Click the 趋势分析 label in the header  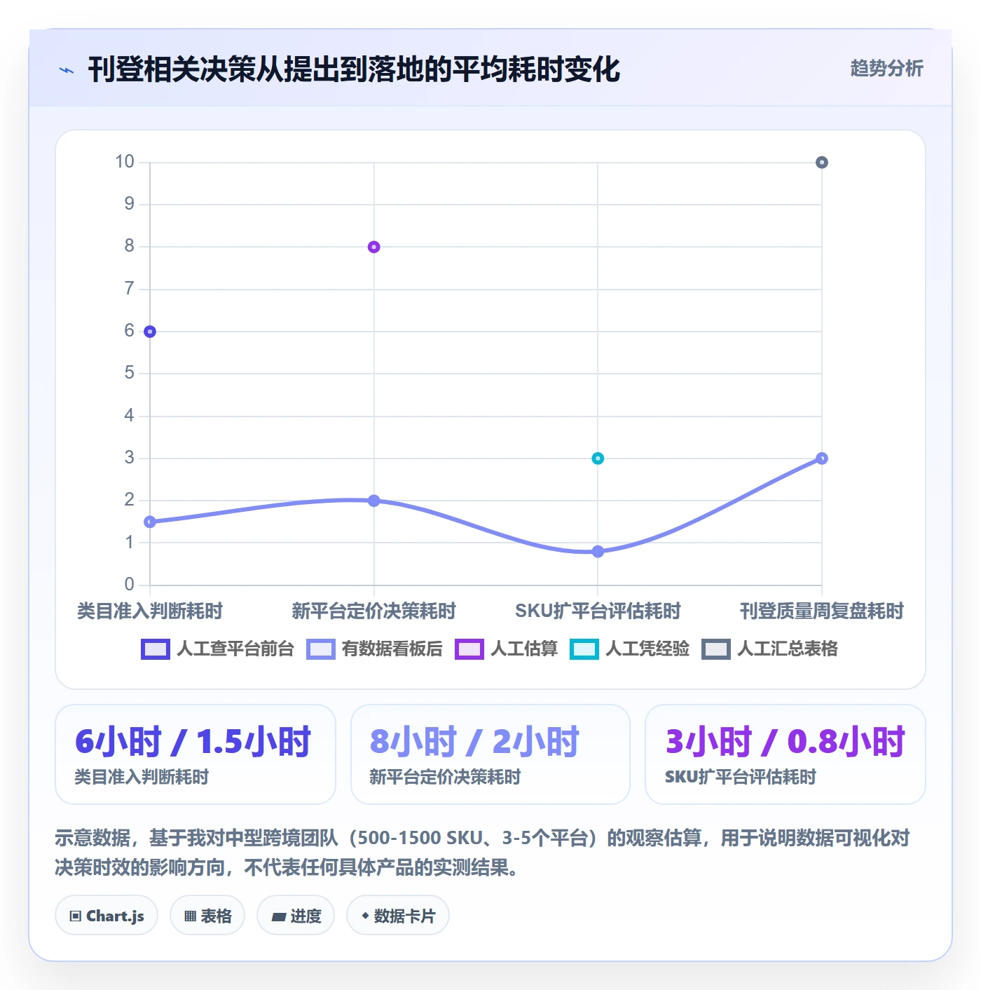pos(886,69)
